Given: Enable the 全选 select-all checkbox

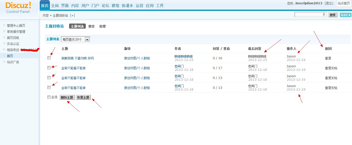Looking at the screenshot, I should tap(49, 97).
